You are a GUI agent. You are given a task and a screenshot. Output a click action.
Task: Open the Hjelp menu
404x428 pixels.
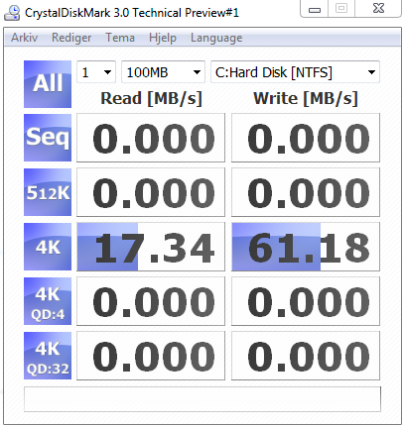(x=163, y=38)
